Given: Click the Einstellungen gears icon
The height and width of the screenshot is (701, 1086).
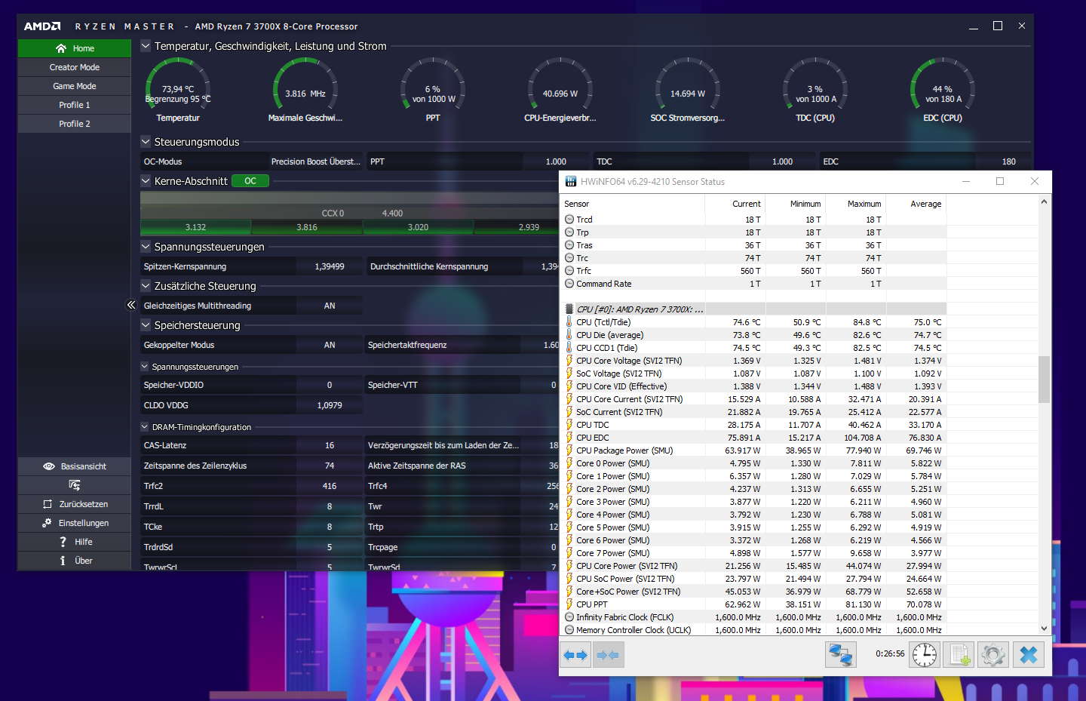Looking at the screenshot, I should point(47,523).
